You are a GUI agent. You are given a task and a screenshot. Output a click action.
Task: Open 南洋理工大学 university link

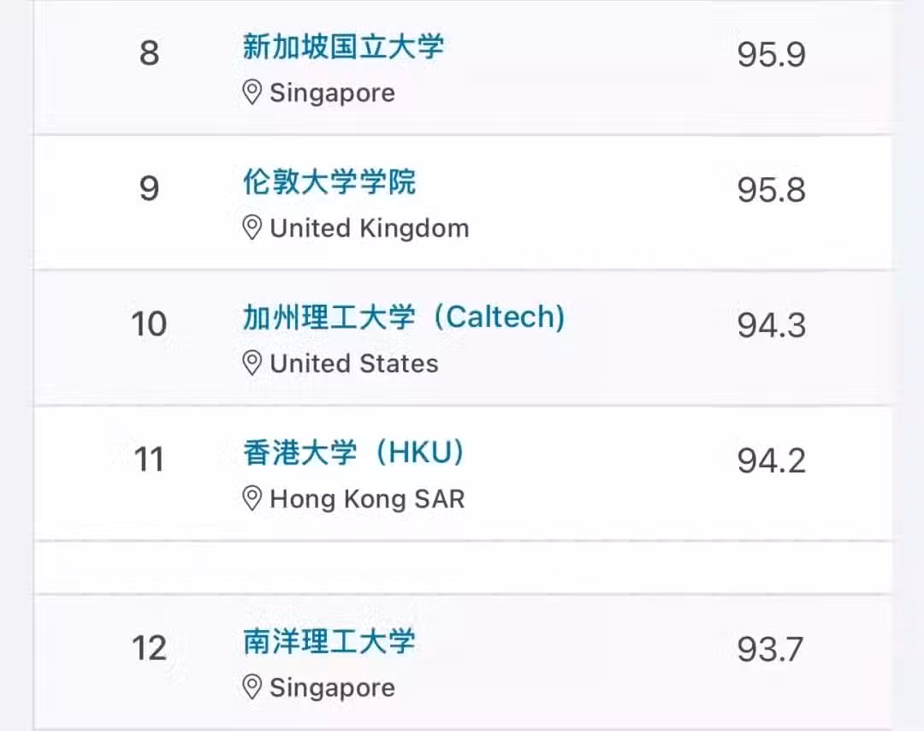(329, 641)
